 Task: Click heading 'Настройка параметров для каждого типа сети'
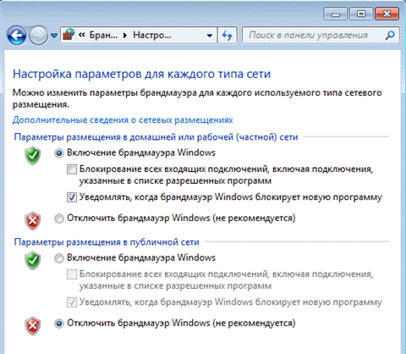(141, 74)
